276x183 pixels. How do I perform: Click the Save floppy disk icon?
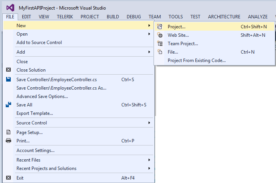[8, 79]
